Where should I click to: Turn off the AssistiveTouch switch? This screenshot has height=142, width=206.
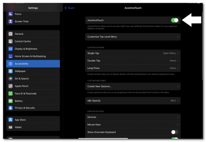[x=175, y=20]
